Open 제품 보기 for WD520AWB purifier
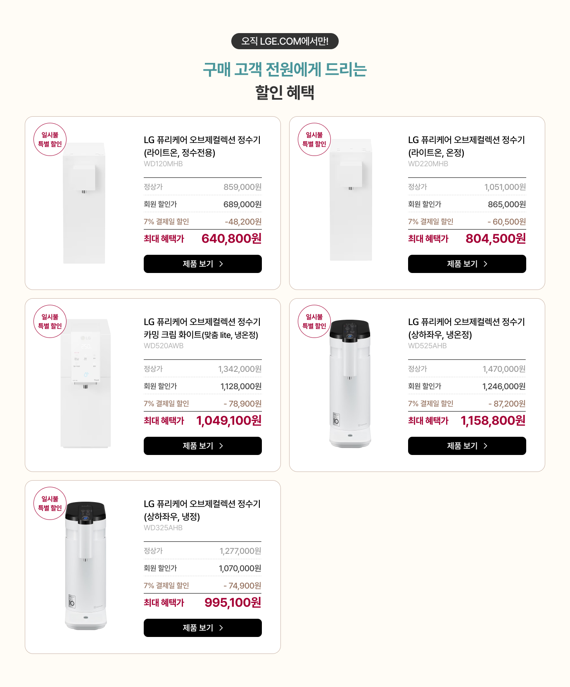The width and height of the screenshot is (570, 687). point(203,446)
